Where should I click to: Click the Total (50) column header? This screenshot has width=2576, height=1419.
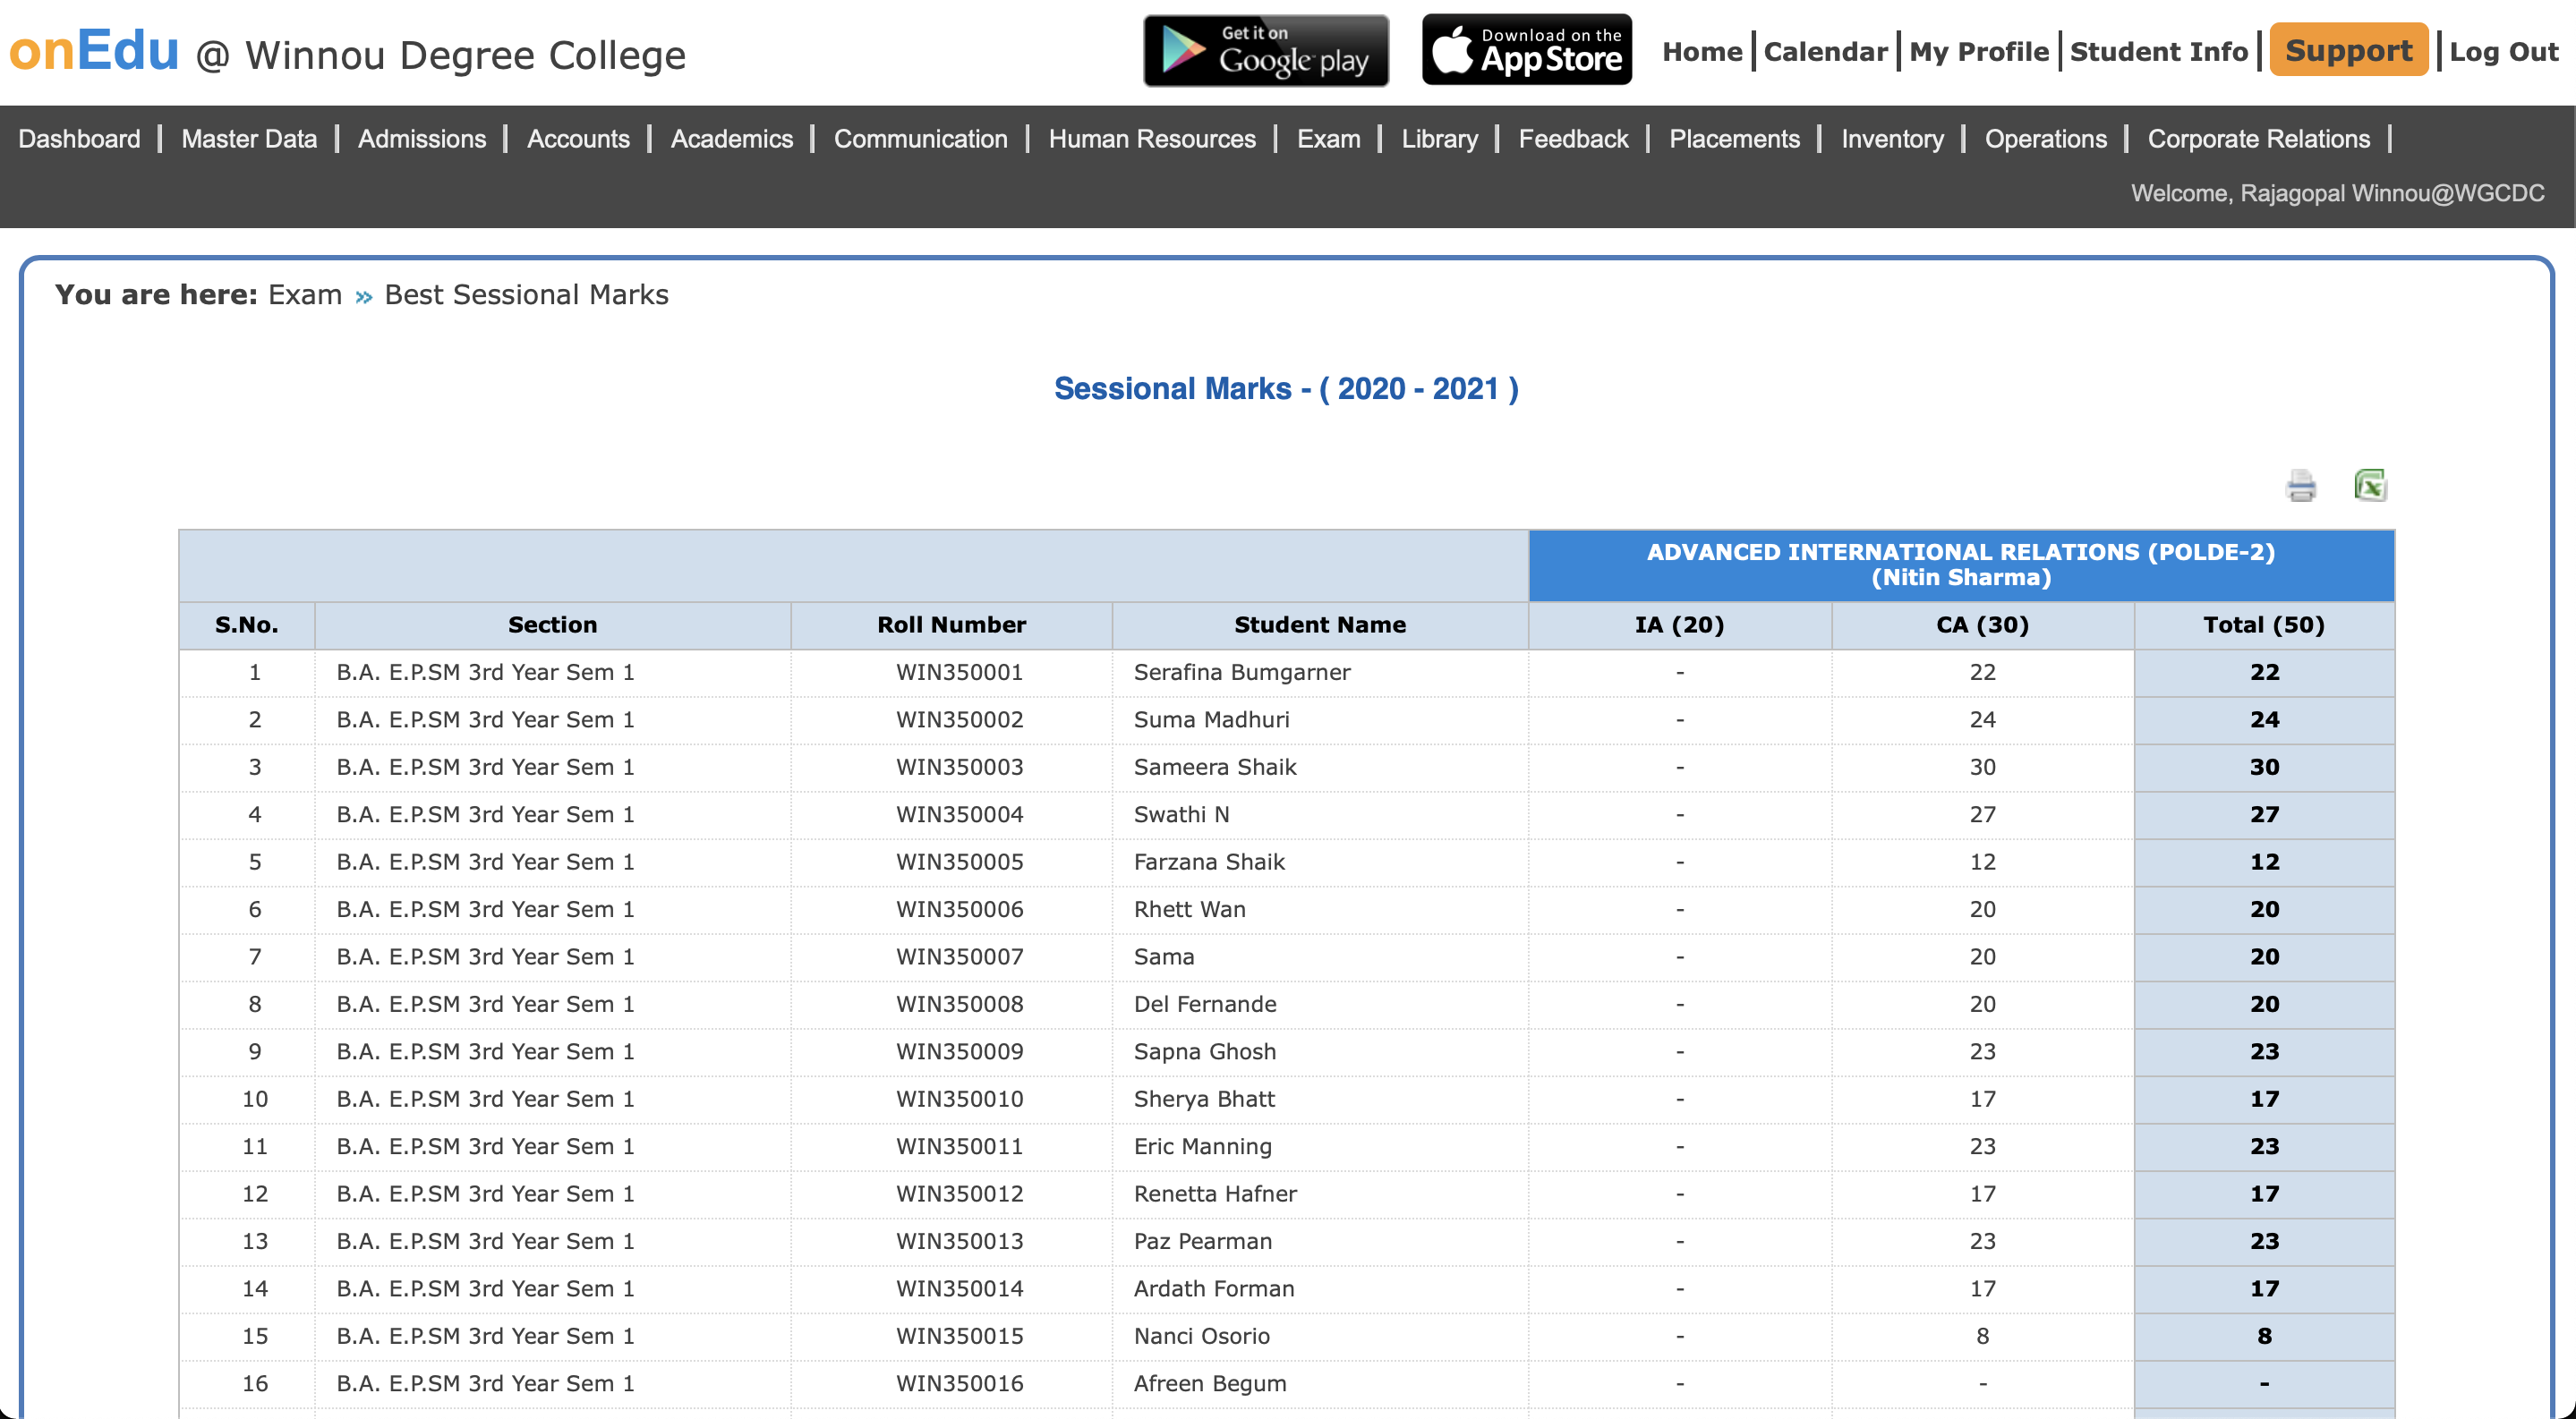click(2263, 625)
